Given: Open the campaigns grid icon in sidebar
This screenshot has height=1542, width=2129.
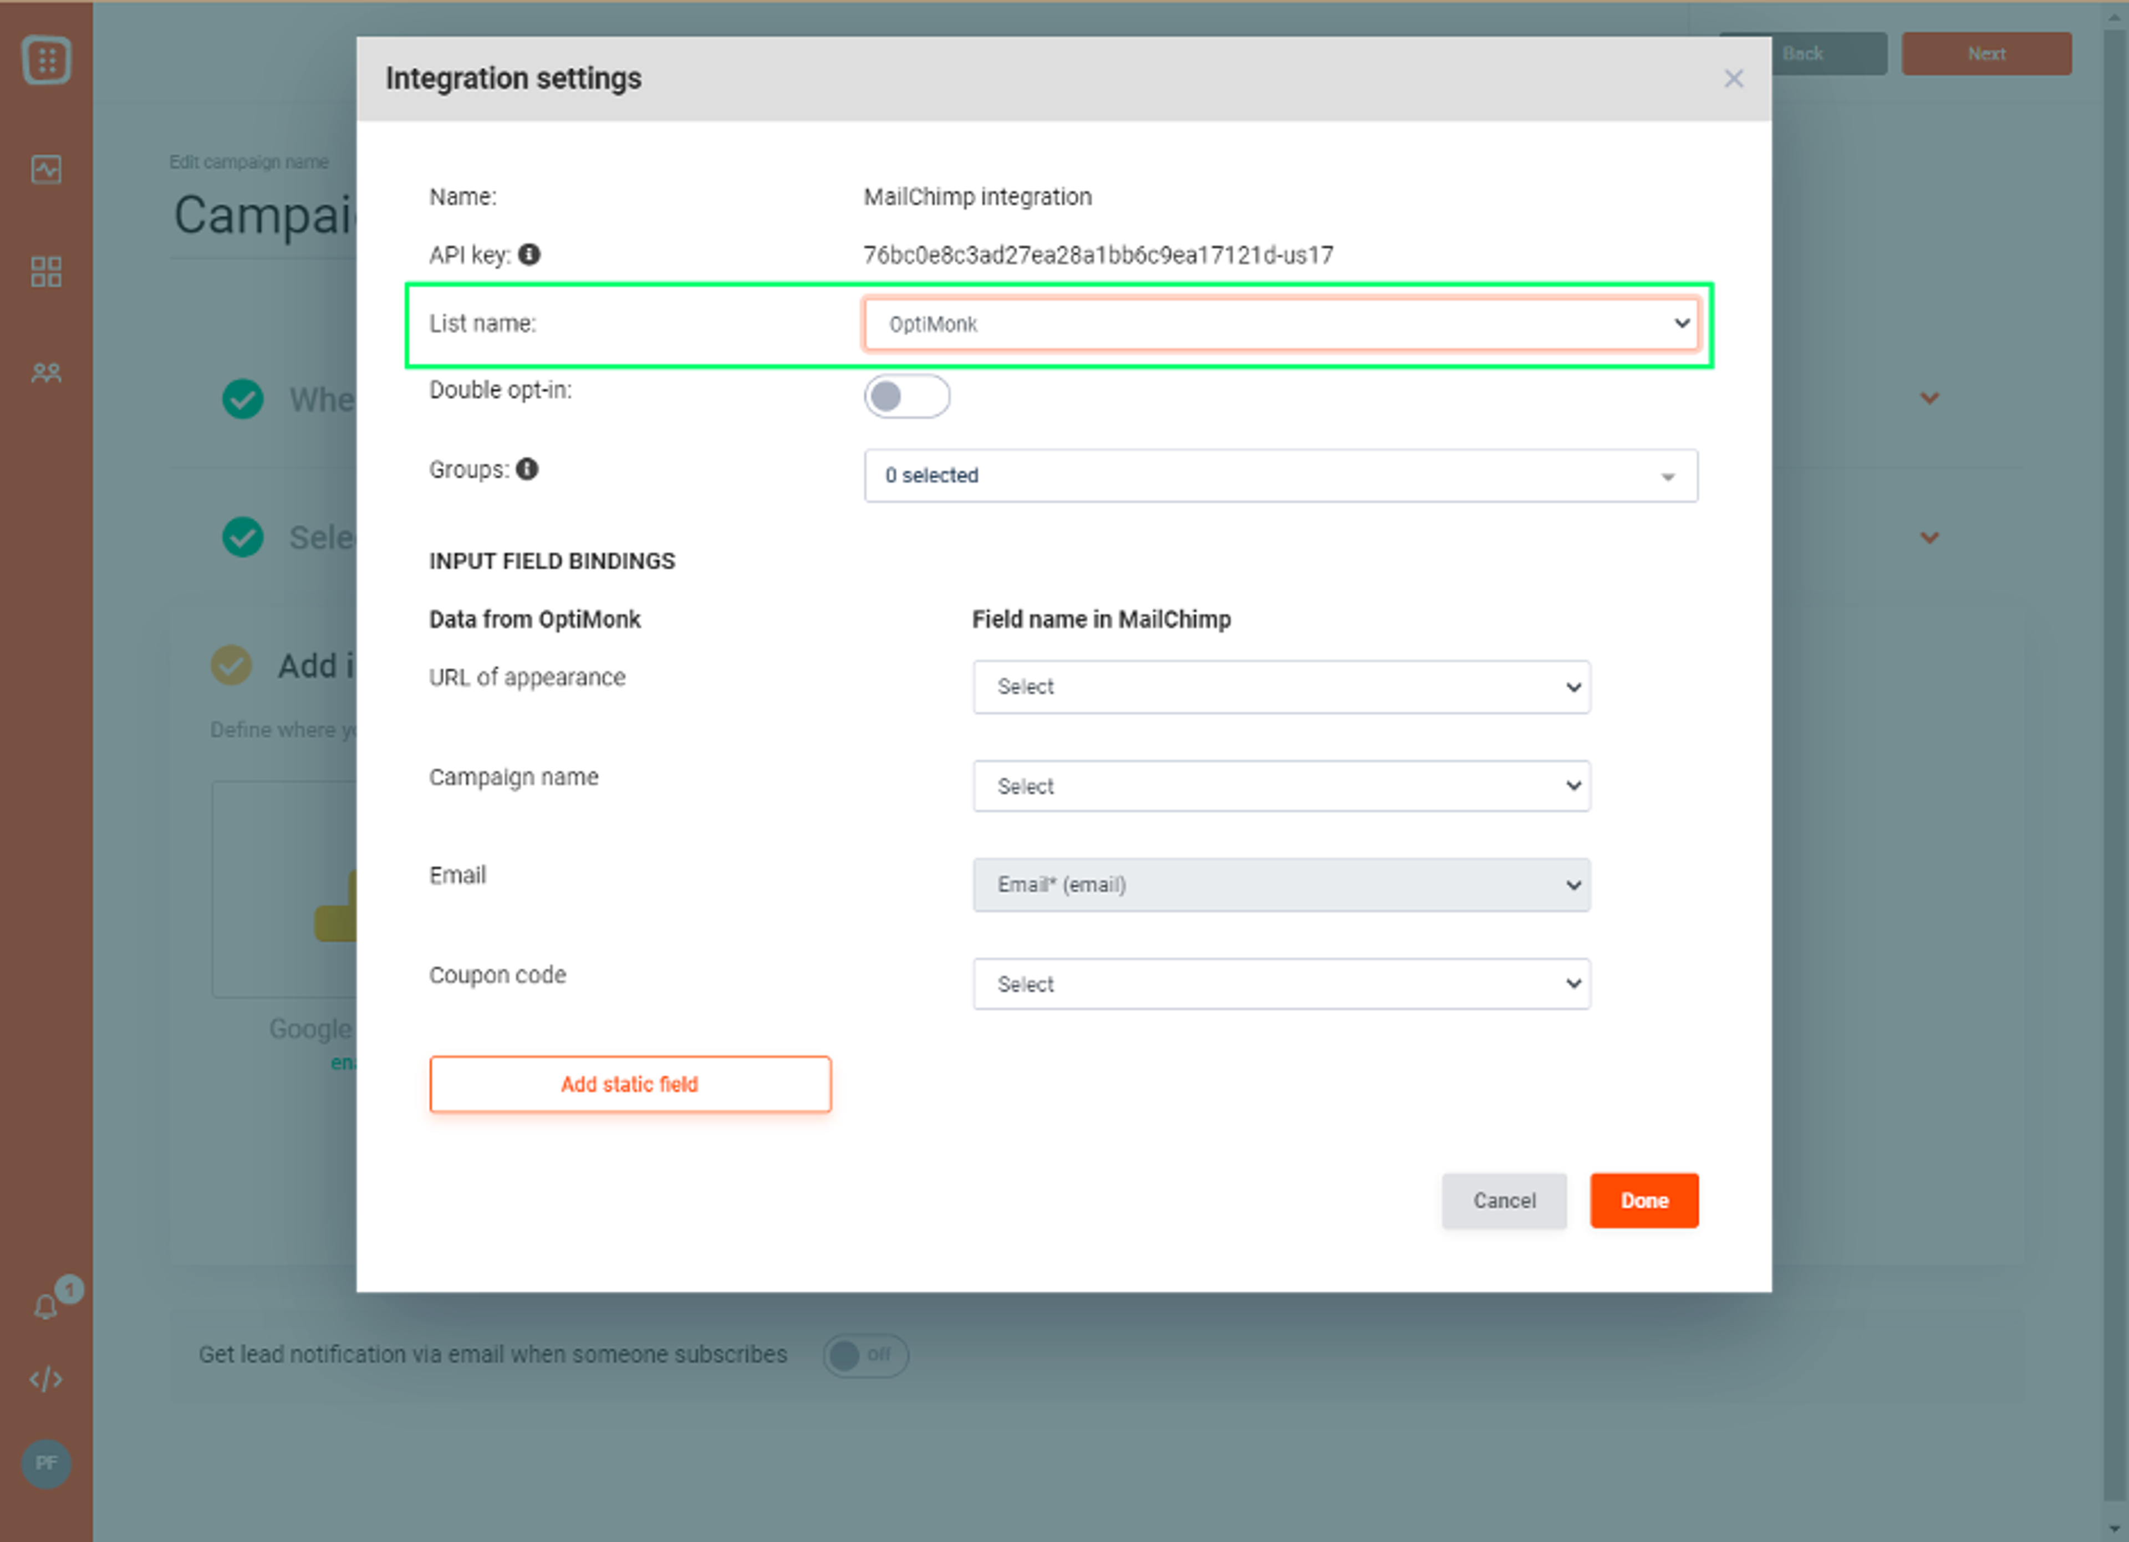Looking at the screenshot, I should pos(46,272).
